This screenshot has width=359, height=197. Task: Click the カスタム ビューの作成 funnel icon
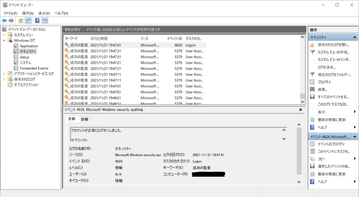coord(312,52)
